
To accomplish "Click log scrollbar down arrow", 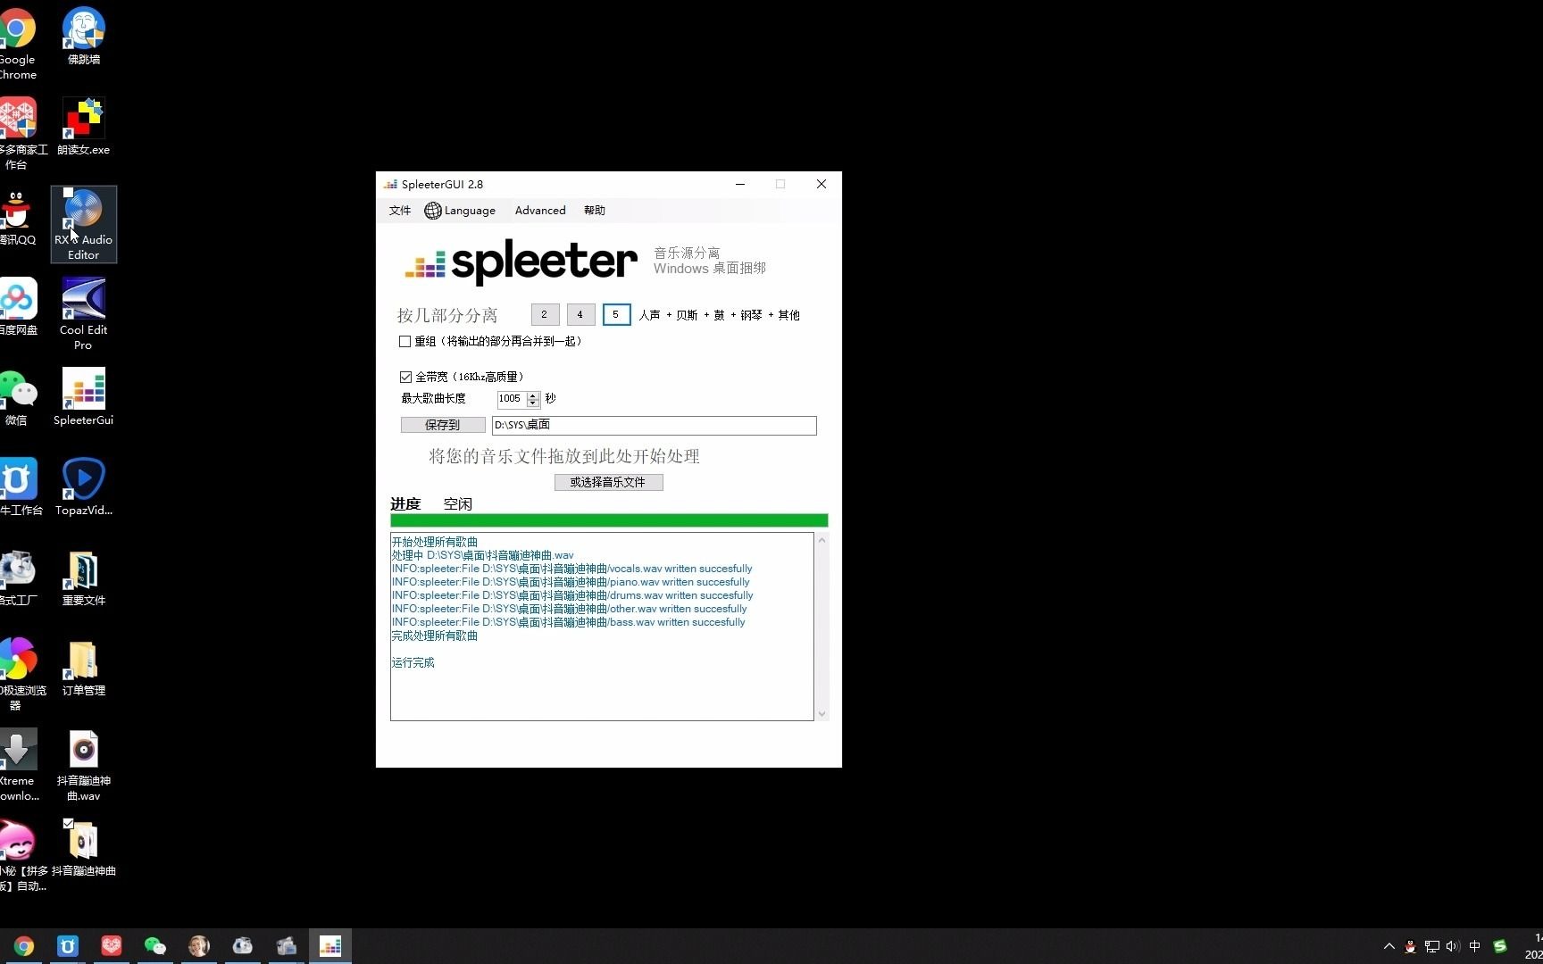I will coord(822,714).
